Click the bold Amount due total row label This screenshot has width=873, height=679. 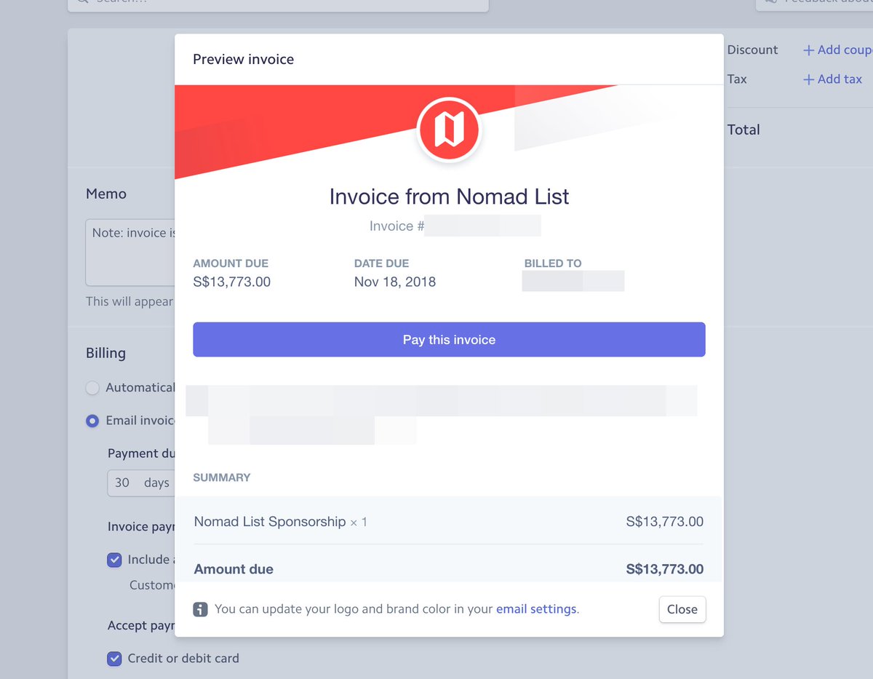tap(234, 569)
